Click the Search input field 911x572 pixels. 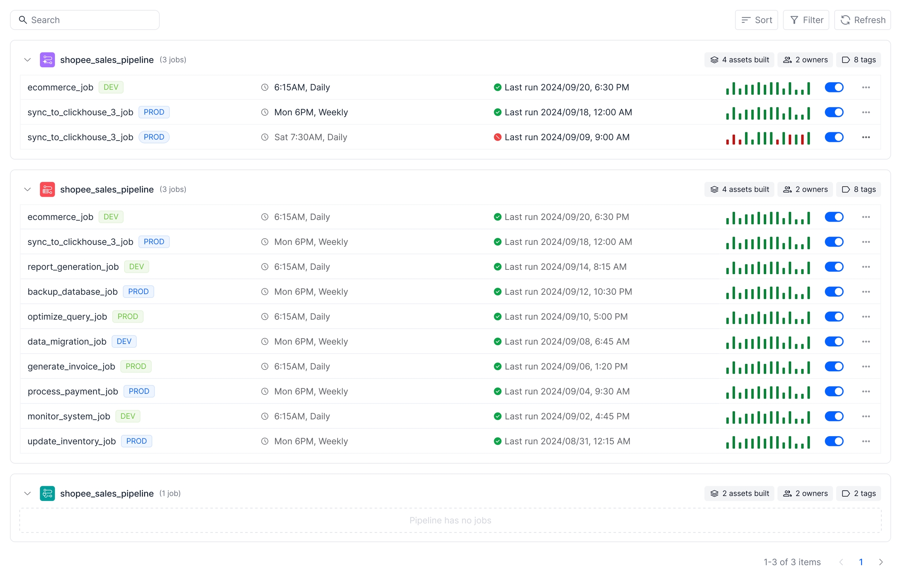tap(85, 20)
